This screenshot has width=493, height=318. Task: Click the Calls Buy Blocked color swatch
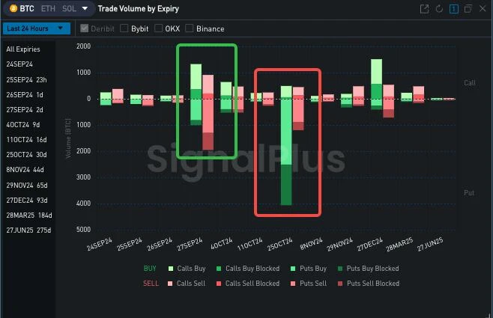point(218,268)
